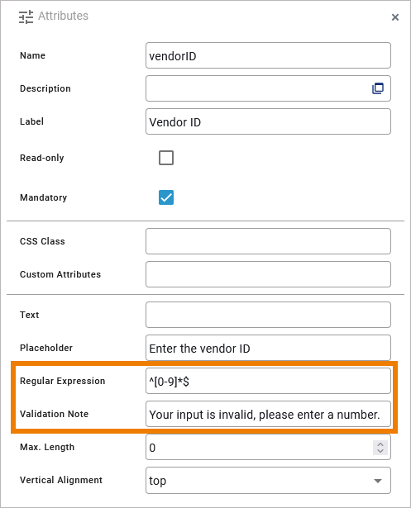Image resolution: width=411 pixels, height=508 pixels.
Task: Click the Description label
Action: click(45, 88)
